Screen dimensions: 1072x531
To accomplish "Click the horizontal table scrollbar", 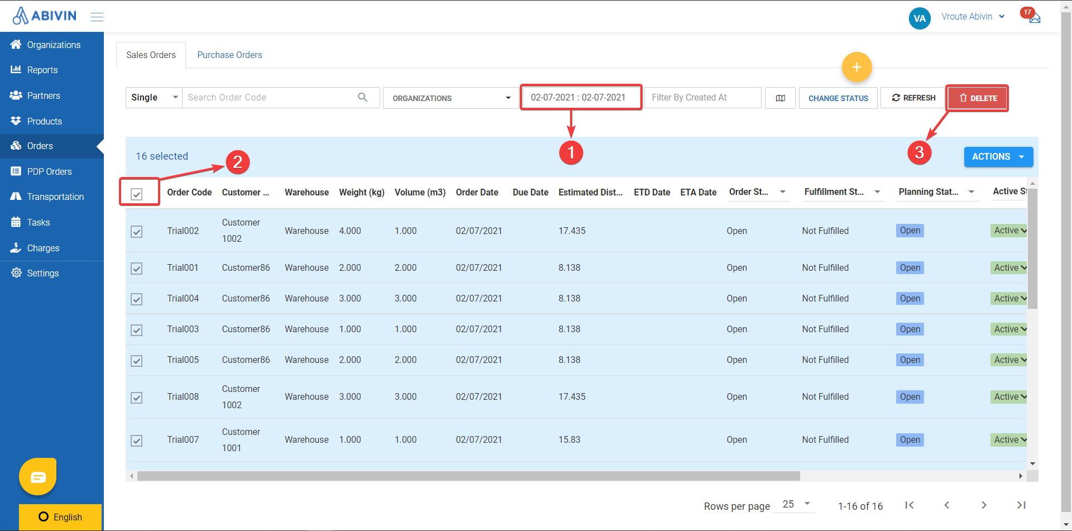I will [x=468, y=476].
